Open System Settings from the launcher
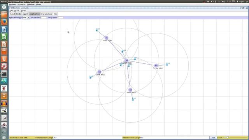The height and width of the screenshot is (140, 249). pyautogui.click(x=4, y=66)
